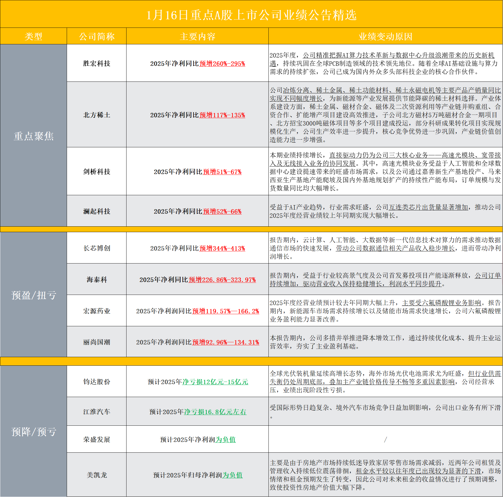Select the '公司简称' column header
Screen dimensions: 503x497
click(96, 36)
